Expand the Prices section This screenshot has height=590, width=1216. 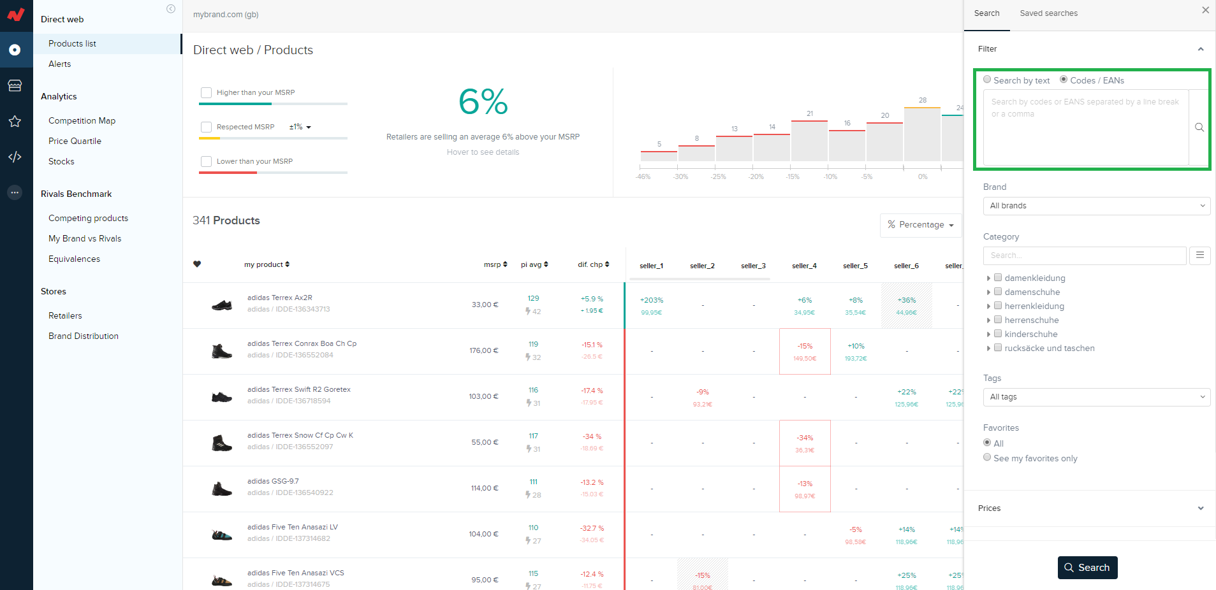pyautogui.click(x=1090, y=508)
